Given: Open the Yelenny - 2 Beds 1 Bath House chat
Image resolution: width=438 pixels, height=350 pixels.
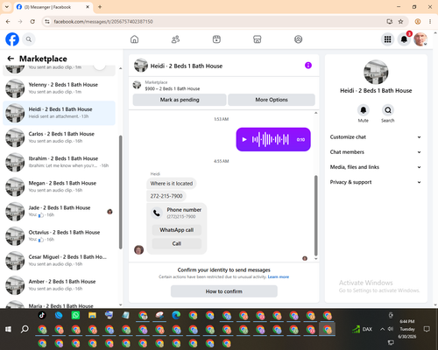Looking at the screenshot, I should (x=59, y=88).
